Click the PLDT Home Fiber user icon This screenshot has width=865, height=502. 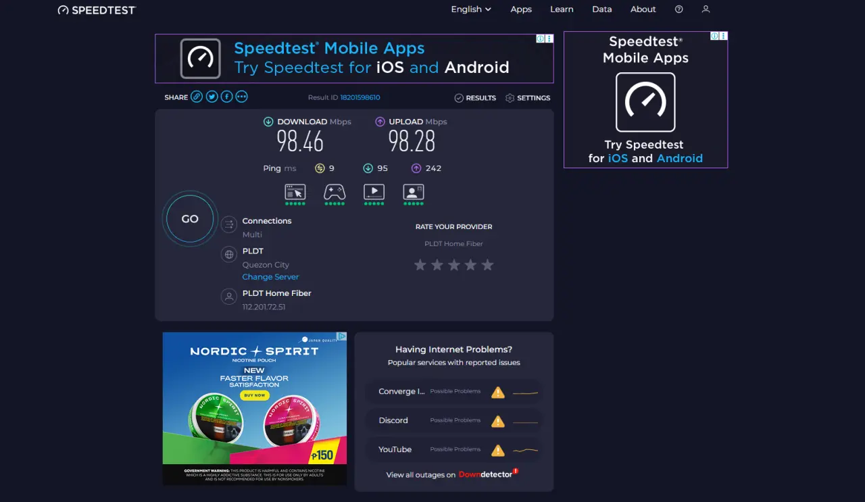click(x=229, y=297)
